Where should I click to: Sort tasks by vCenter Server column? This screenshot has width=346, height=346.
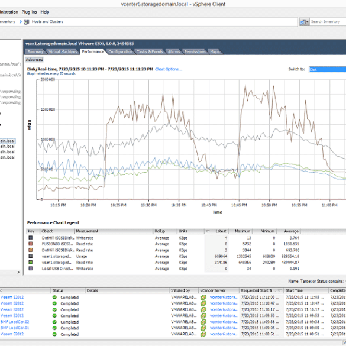pos(219,290)
